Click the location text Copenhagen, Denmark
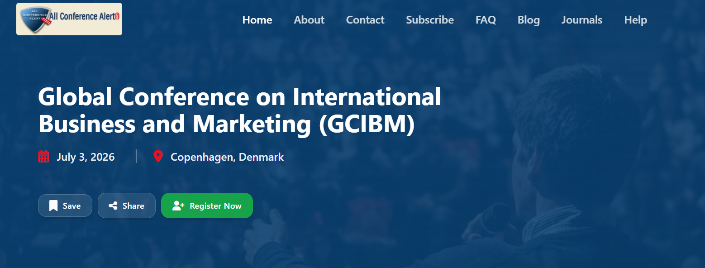The height and width of the screenshot is (268, 705). (227, 157)
